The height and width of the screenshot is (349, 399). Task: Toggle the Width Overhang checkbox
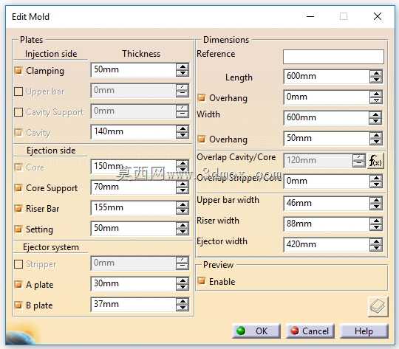click(202, 139)
